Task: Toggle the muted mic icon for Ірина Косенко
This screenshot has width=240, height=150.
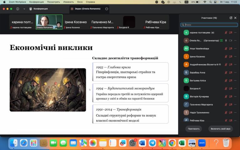Action: [226, 57]
